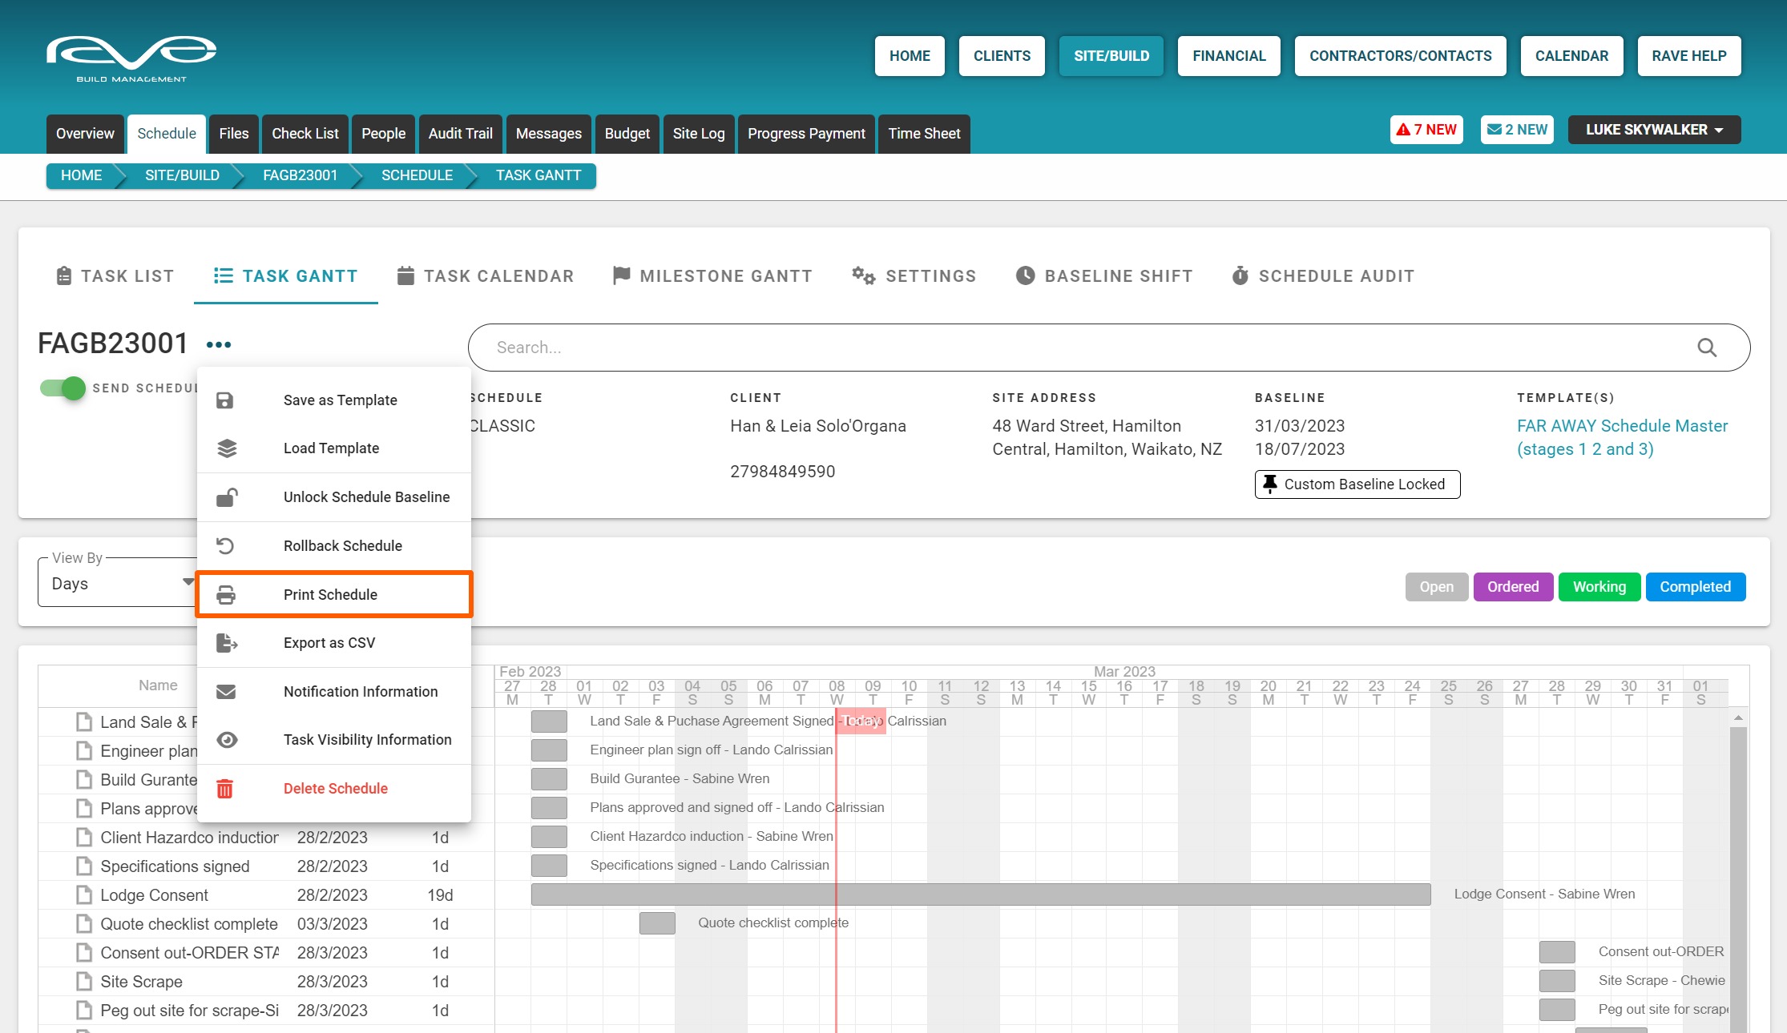
Task: Click the purple Ordered status swatch
Action: [1512, 587]
